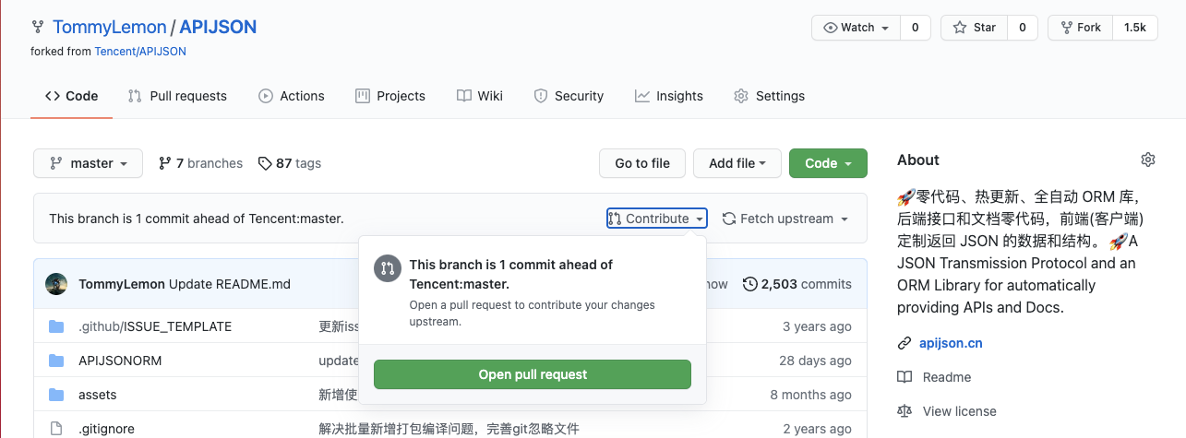The width and height of the screenshot is (1186, 438).
Task: Open the Watch notifications dropdown
Action: pos(856,28)
